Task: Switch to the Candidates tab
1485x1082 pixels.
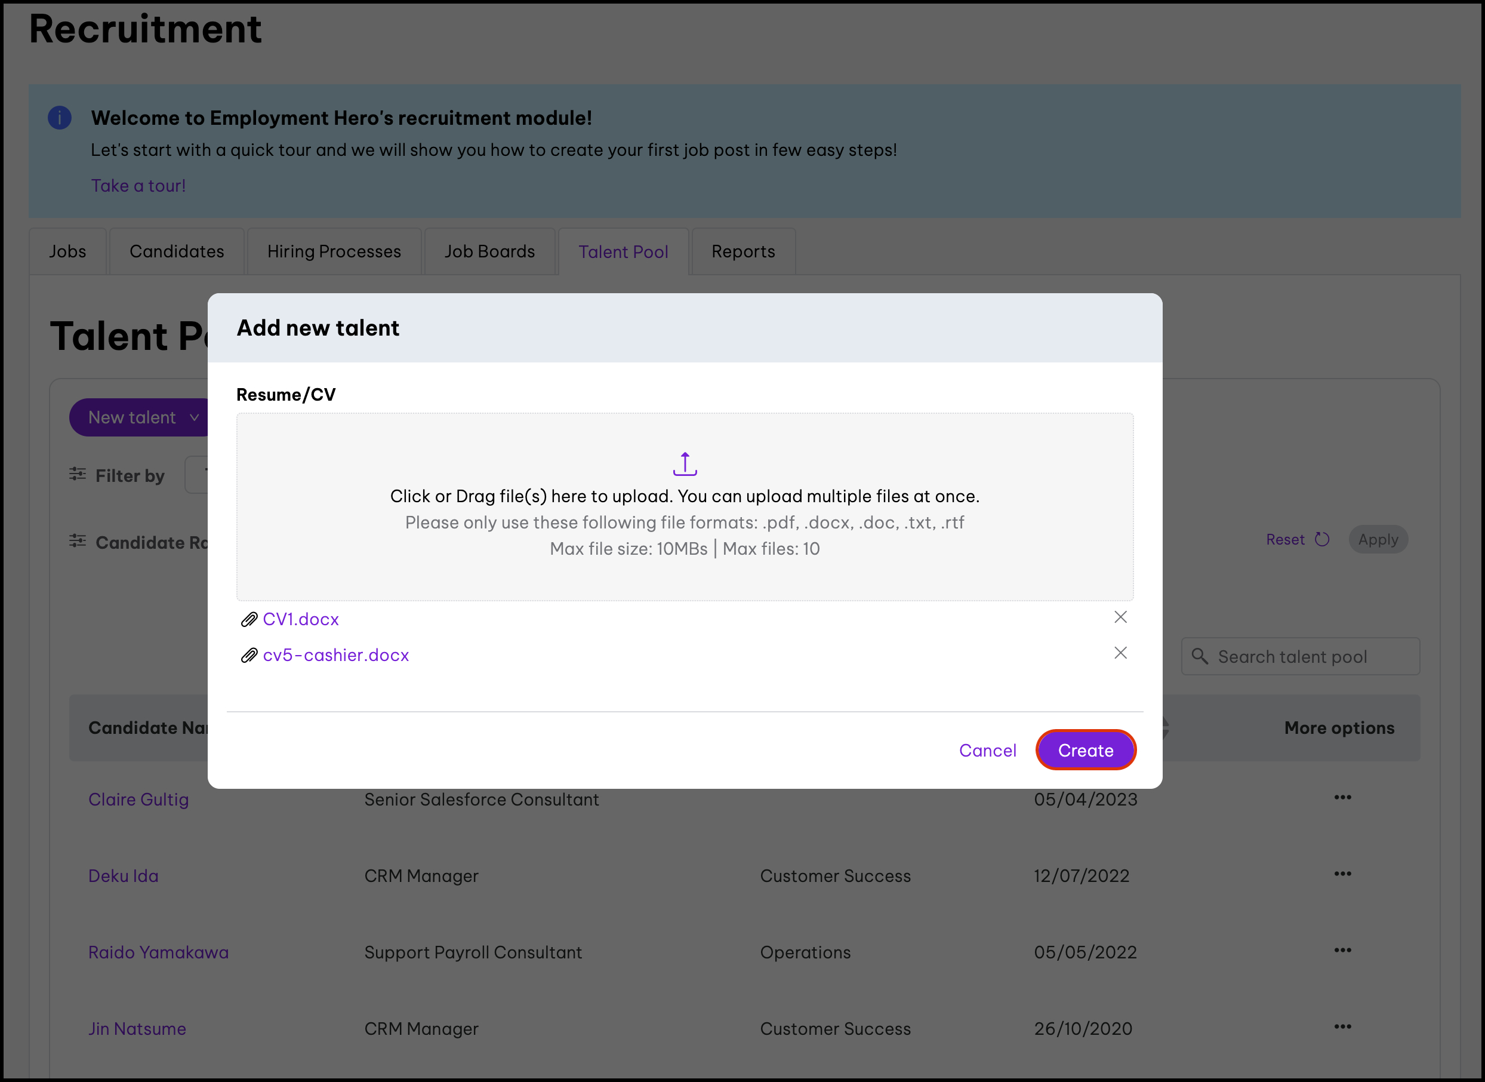Action: click(177, 251)
